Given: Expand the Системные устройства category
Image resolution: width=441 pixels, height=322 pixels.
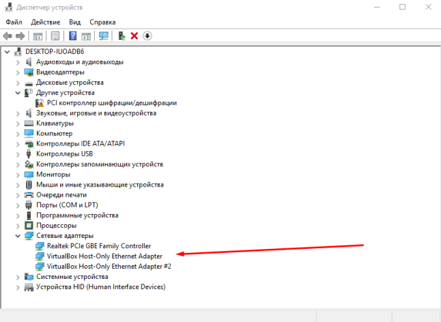Looking at the screenshot, I should coord(18,277).
